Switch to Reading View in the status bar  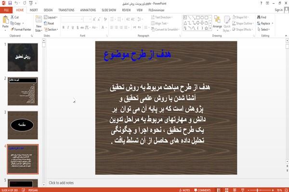(x=235, y=190)
